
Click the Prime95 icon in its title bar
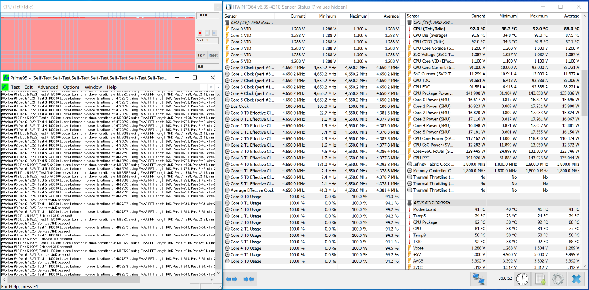[6, 78]
